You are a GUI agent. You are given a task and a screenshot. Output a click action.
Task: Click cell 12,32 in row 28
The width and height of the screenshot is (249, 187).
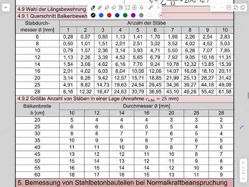(86, 91)
